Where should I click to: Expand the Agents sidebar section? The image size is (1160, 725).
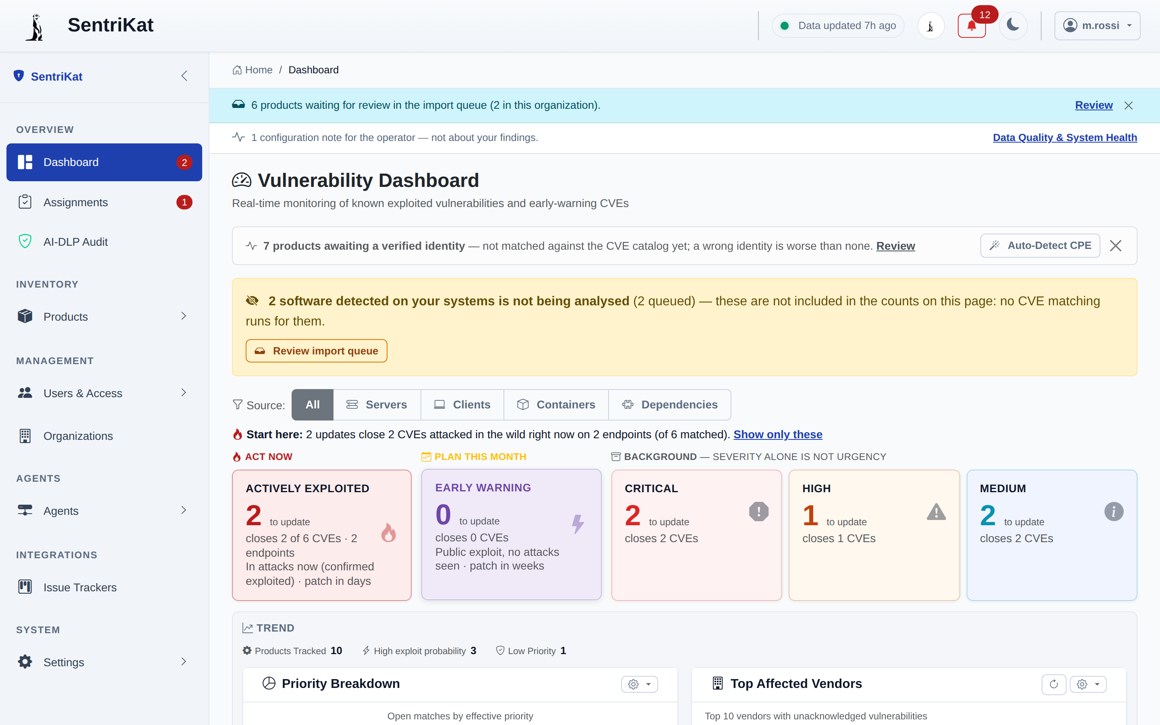click(104, 511)
